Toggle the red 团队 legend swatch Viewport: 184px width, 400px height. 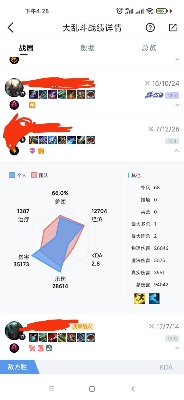[x=34, y=175]
